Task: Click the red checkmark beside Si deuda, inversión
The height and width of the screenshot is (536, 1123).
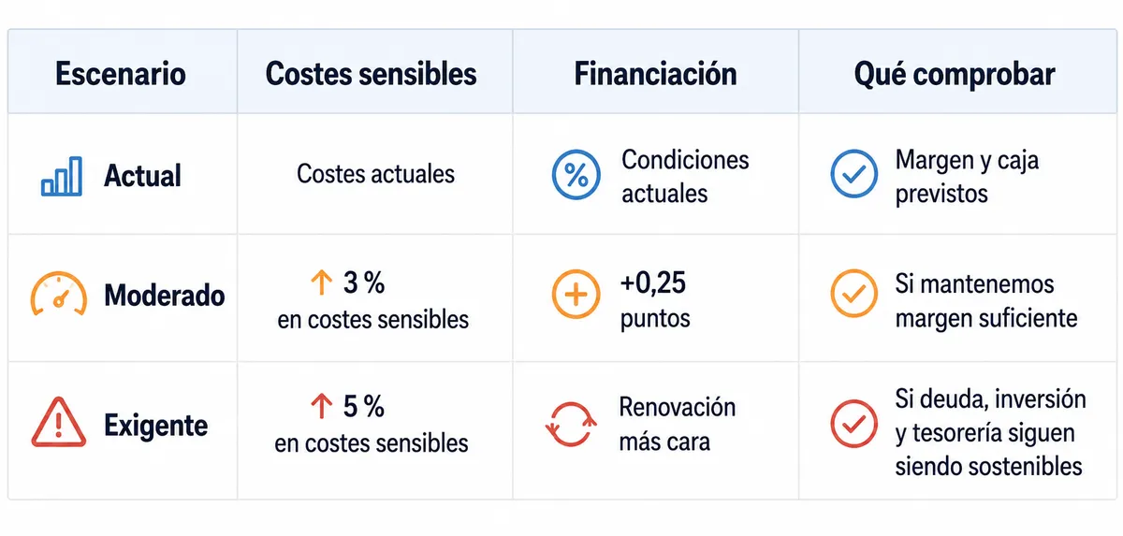Action: pos(854,424)
